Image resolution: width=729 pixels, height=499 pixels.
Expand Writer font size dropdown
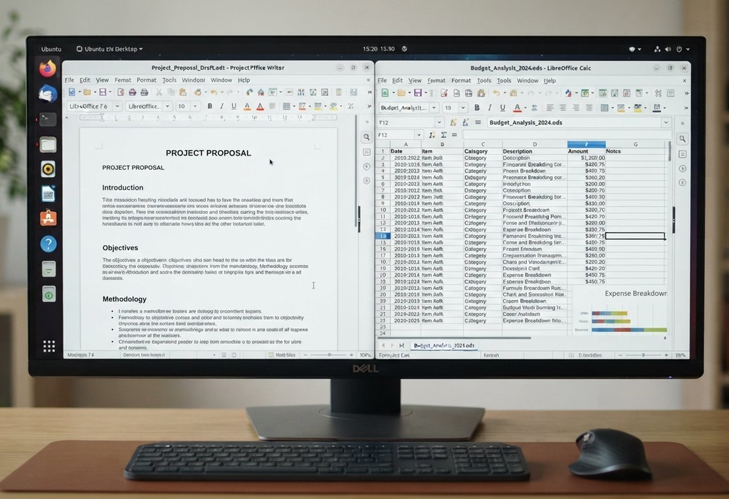pyautogui.click(x=195, y=107)
